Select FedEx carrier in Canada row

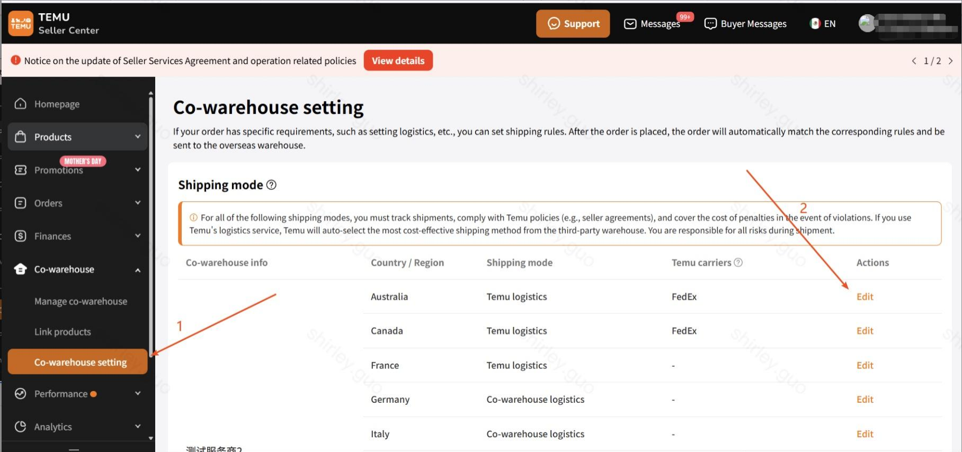click(684, 331)
